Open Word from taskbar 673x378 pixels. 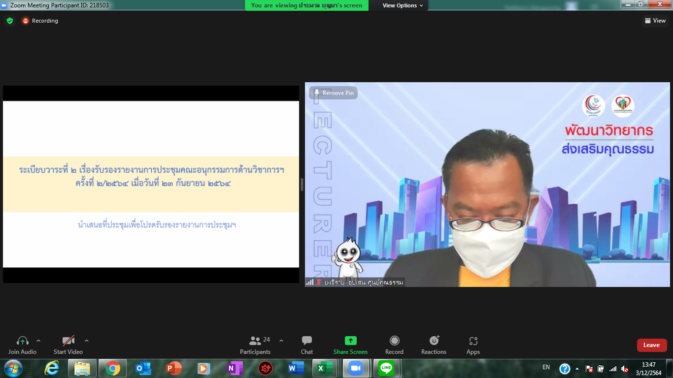(296, 368)
